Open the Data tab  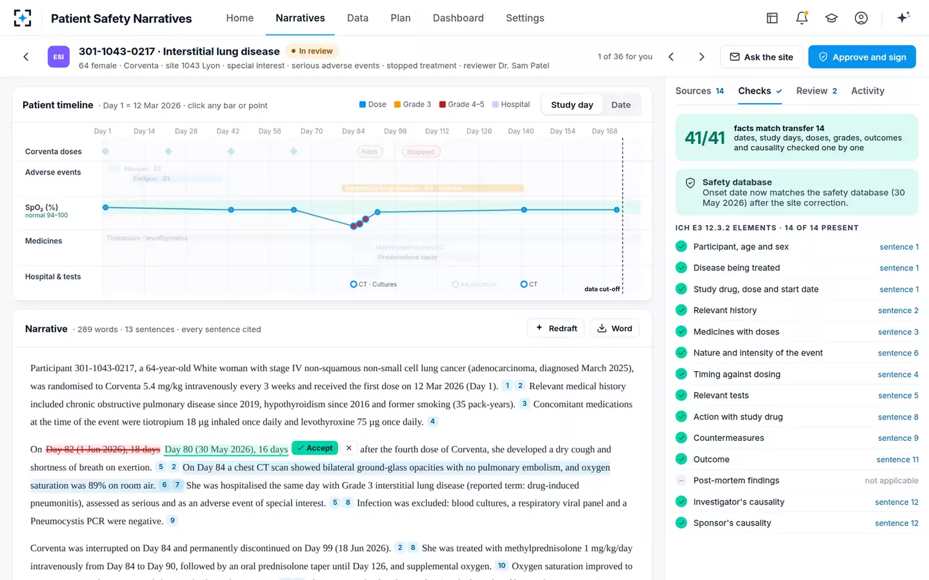tap(357, 18)
